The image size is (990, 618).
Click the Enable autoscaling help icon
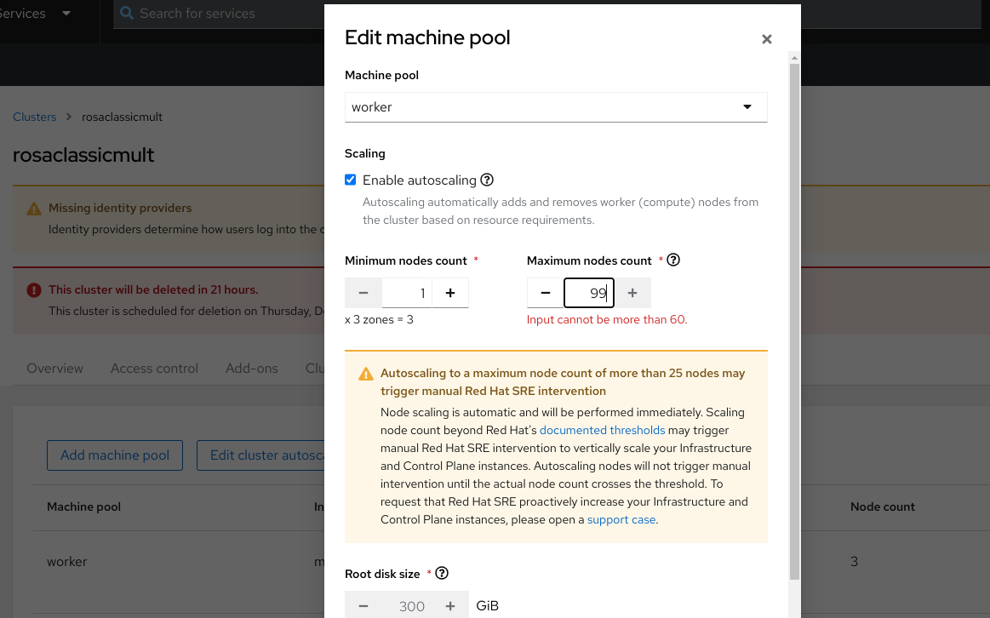pos(487,180)
